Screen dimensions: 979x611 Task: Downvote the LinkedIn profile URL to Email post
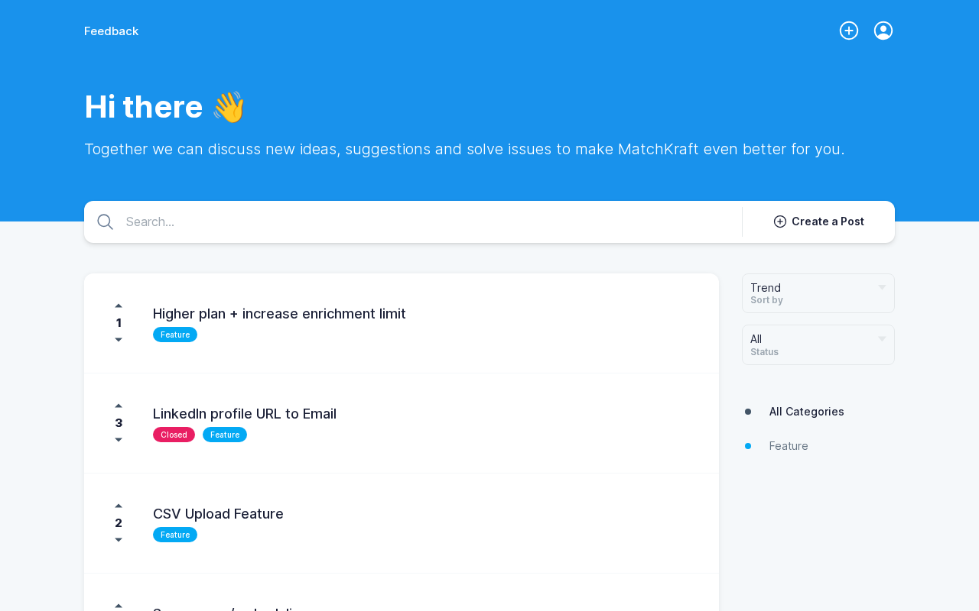(119, 440)
